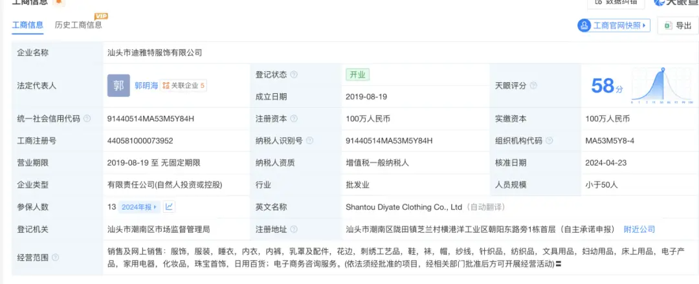Screen dimensions: 699x284
Task: Select company name 汕头市迪雅特服饰有限公司
Action: point(155,52)
